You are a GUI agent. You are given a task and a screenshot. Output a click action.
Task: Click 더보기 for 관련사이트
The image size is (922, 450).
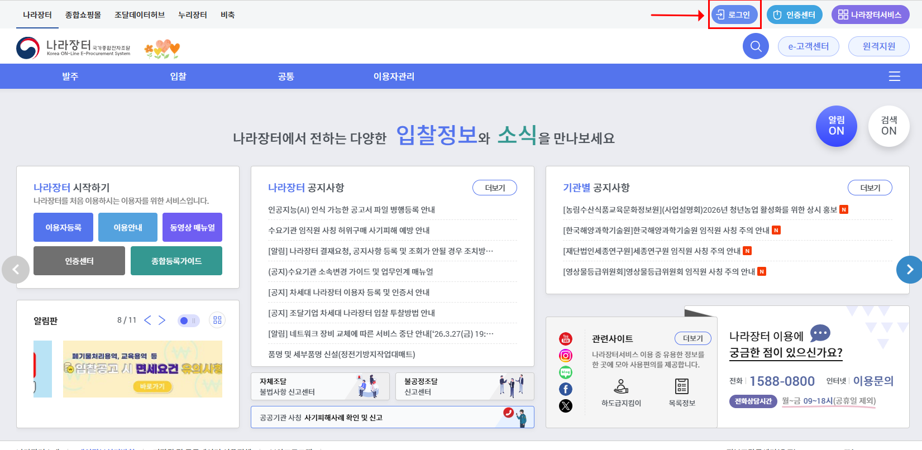click(x=693, y=338)
